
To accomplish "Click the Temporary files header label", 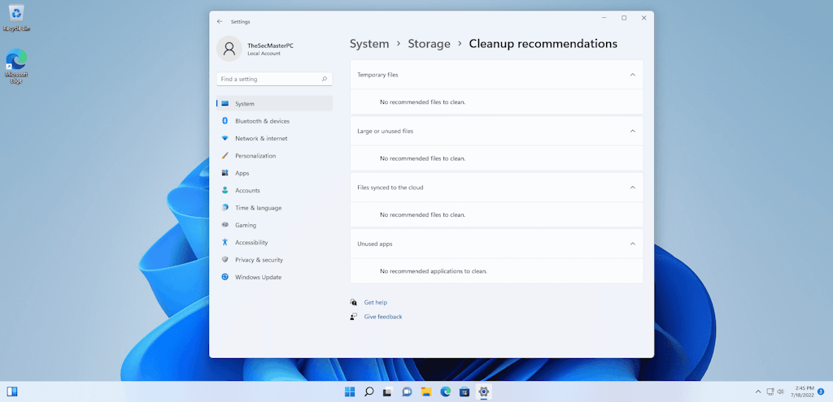I will (x=377, y=75).
